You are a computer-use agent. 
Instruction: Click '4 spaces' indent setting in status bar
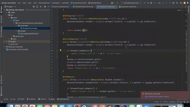[x=172, y=102]
